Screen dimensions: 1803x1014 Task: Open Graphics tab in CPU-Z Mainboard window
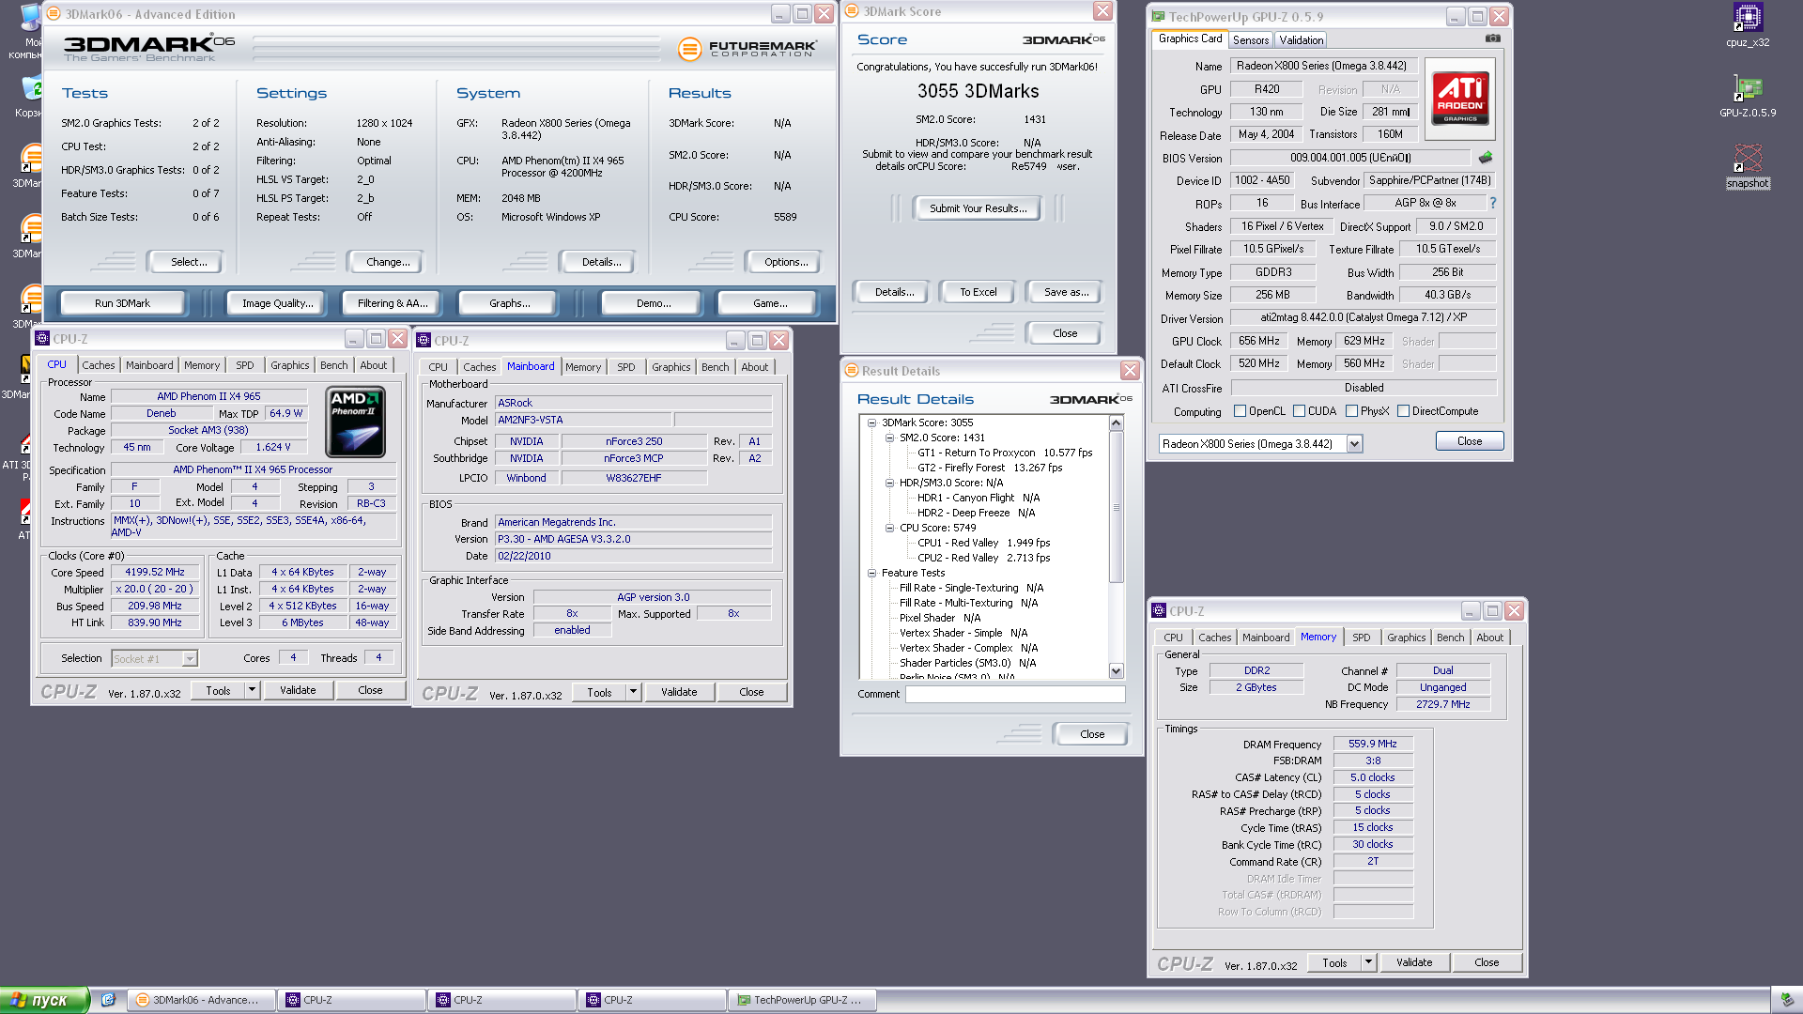point(670,367)
